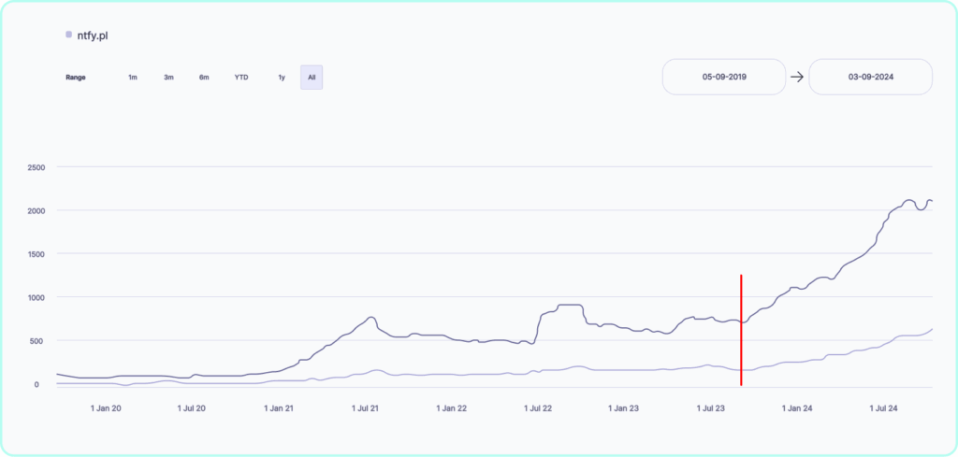Click the highlighted All range button
Screen dimensions: 958x457
(312, 78)
